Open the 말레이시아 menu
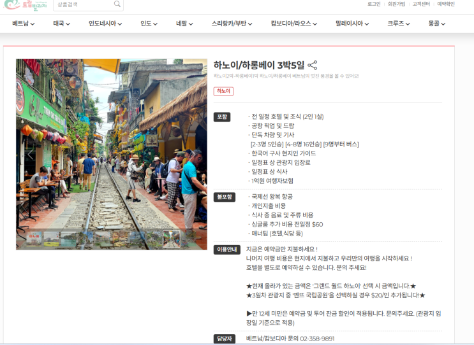This screenshot has height=345, width=474. click(x=352, y=24)
